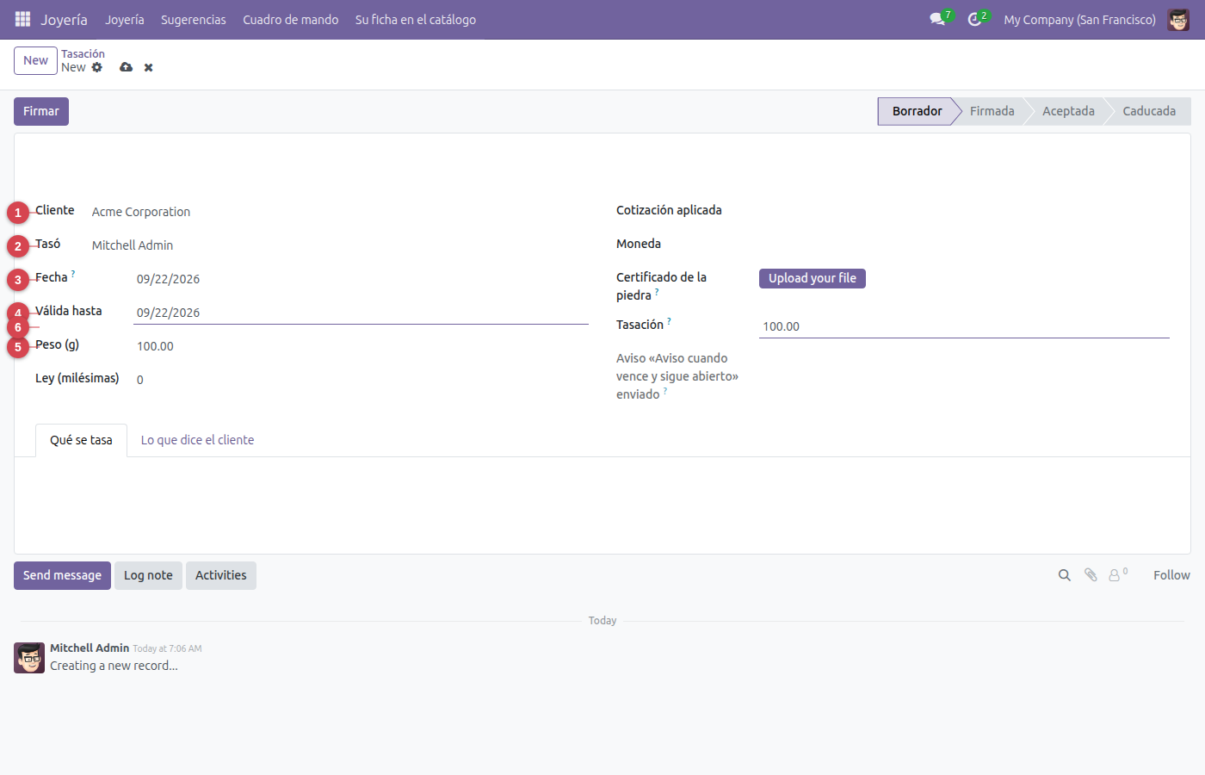Switch to Lo que dice el cliente tab
The height and width of the screenshot is (775, 1205).
tap(198, 440)
